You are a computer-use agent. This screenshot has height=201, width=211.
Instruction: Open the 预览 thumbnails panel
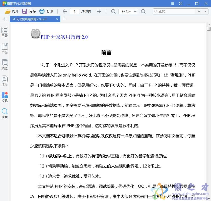point(5,65)
